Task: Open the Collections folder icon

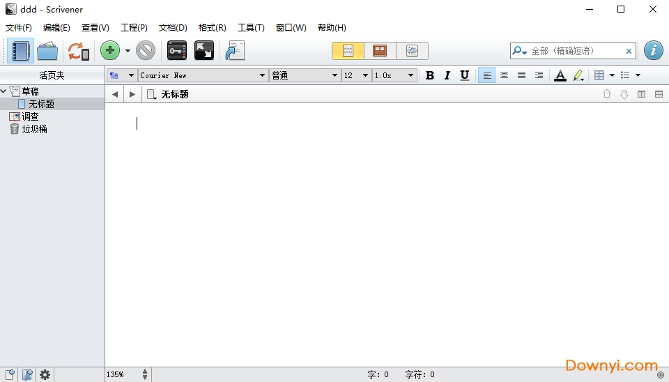Action: click(x=47, y=51)
